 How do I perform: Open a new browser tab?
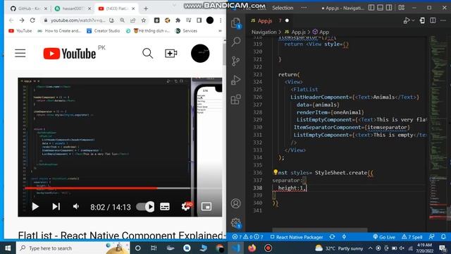point(146,8)
